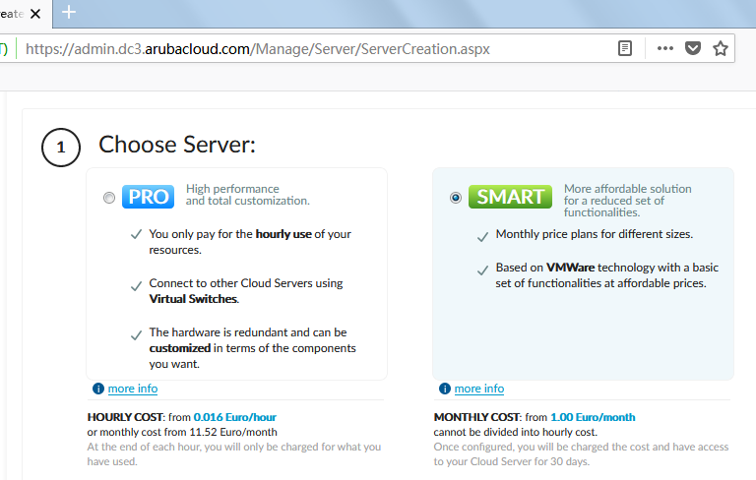Click 'Monthly price plans for different sizes' text
Viewport: 756px width, 480px height.
coord(594,234)
